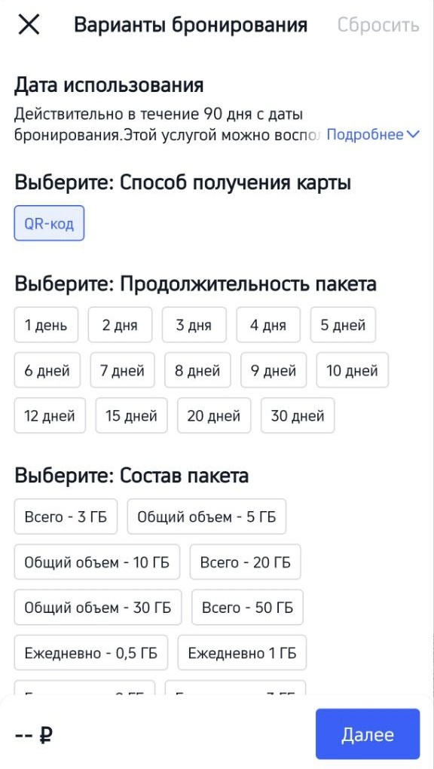This screenshot has height=769, width=434.
Task: Select Общий объем - 30 ГБ option
Action: pos(99,607)
